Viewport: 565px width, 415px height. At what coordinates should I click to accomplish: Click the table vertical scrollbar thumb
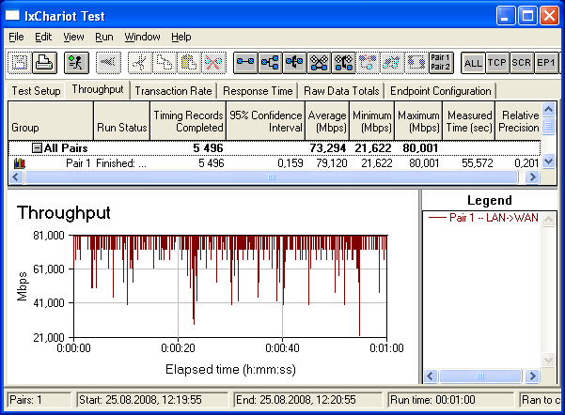click(548, 126)
